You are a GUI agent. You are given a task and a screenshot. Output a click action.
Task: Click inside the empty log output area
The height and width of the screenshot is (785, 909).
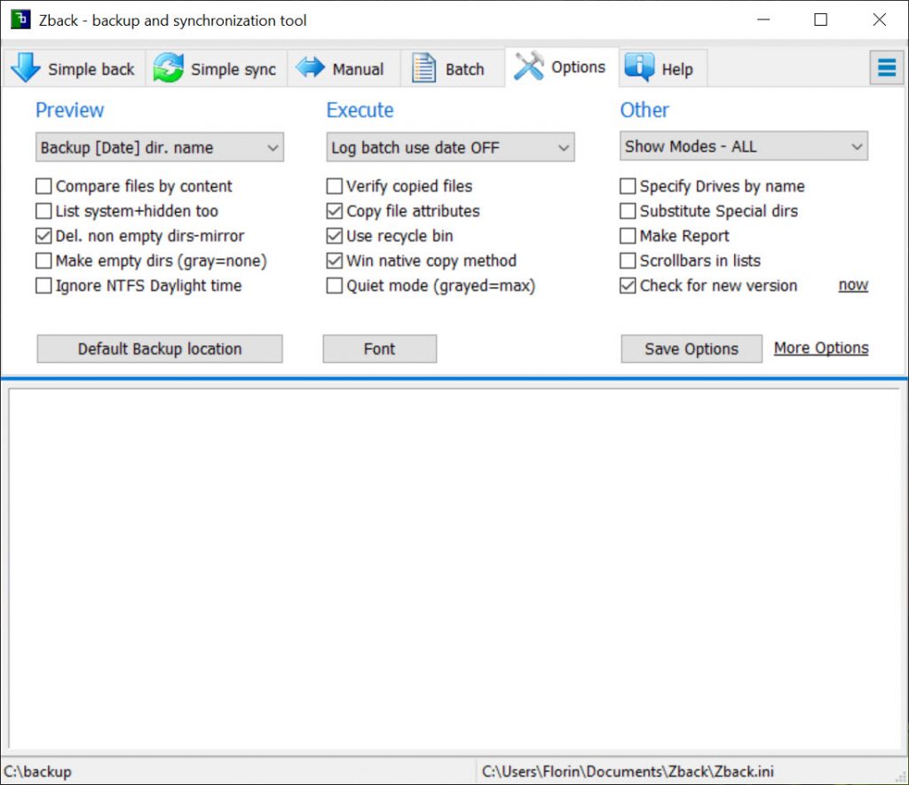click(454, 569)
